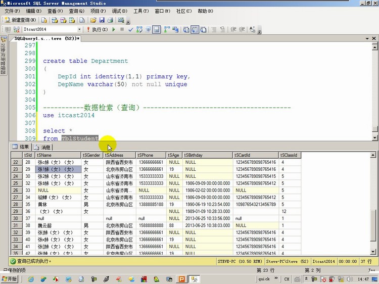Click Specify Values for Template Parameters icon
This screenshot has height=284, width=379.
252,29
